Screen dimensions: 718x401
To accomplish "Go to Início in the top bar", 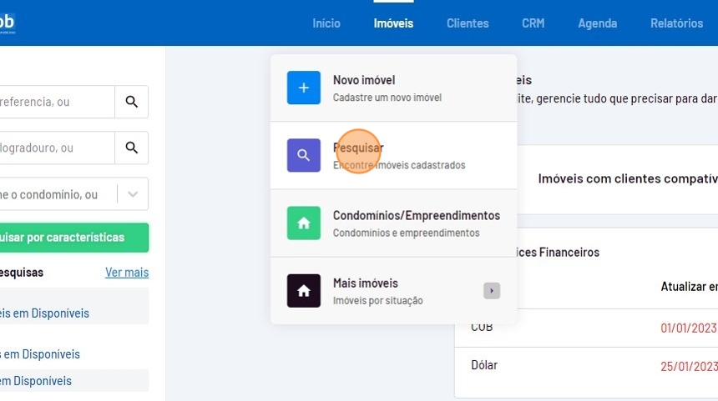I will click(x=326, y=23).
